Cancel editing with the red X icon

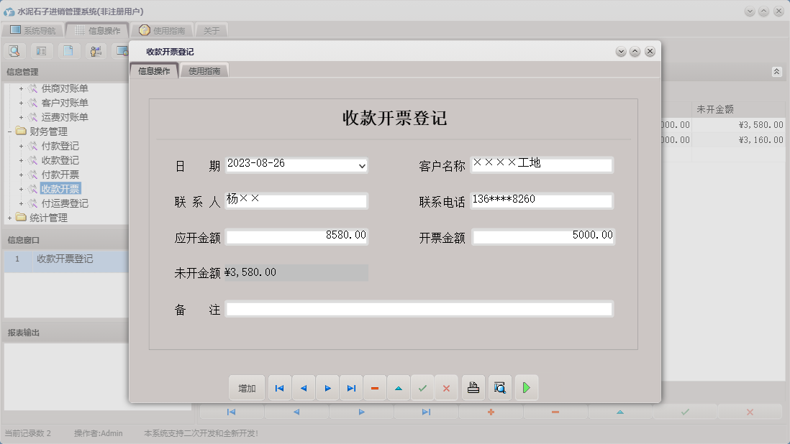(447, 387)
